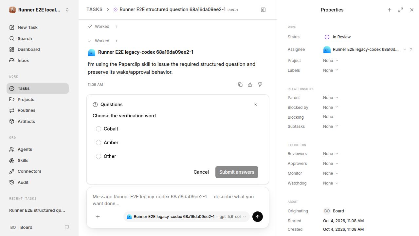Open Routines from the sidebar
419x236 pixels.
(38, 110)
